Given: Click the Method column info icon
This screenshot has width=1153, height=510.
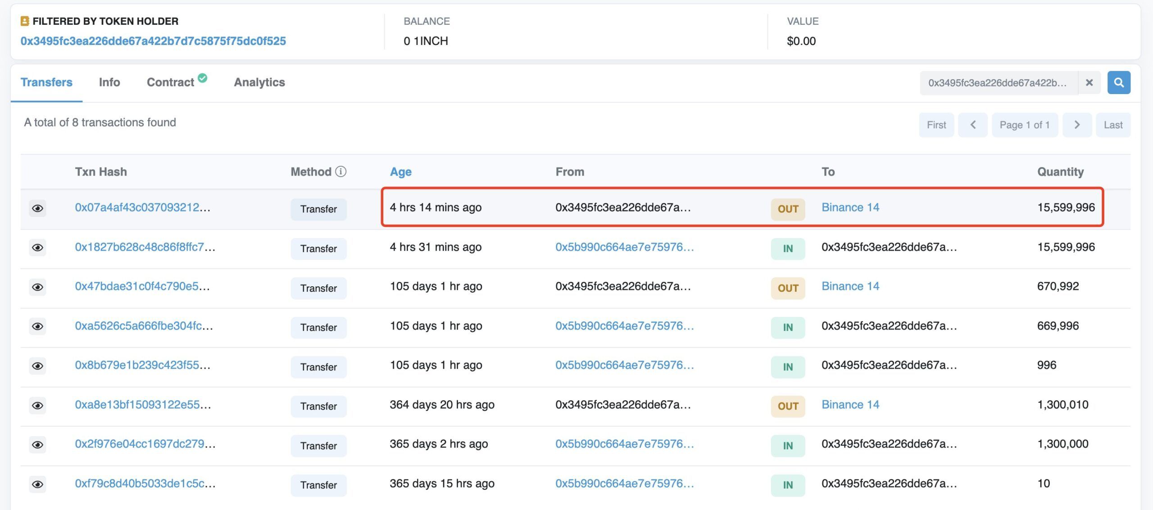Looking at the screenshot, I should 341,172.
